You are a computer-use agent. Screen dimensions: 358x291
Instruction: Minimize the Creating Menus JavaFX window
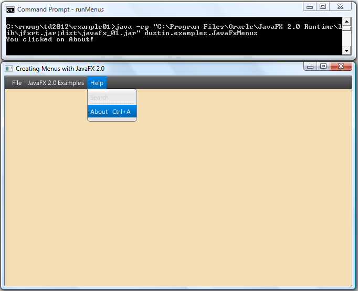tap(310, 67)
